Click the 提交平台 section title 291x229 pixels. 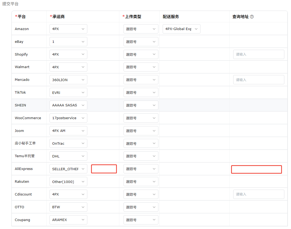point(10,4)
